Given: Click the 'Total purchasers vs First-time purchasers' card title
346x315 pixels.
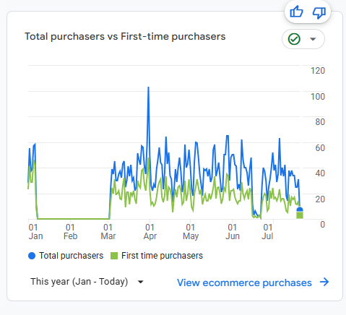Looking at the screenshot, I should point(125,37).
